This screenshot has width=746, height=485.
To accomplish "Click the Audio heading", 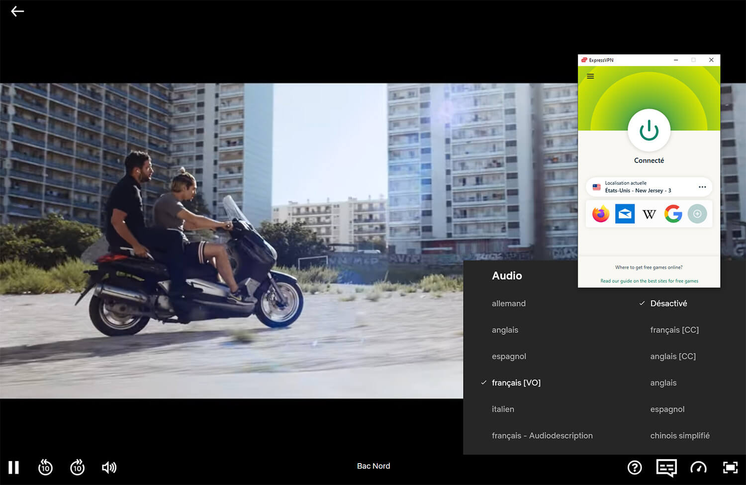I will pyautogui.click(x=507, y=276).
